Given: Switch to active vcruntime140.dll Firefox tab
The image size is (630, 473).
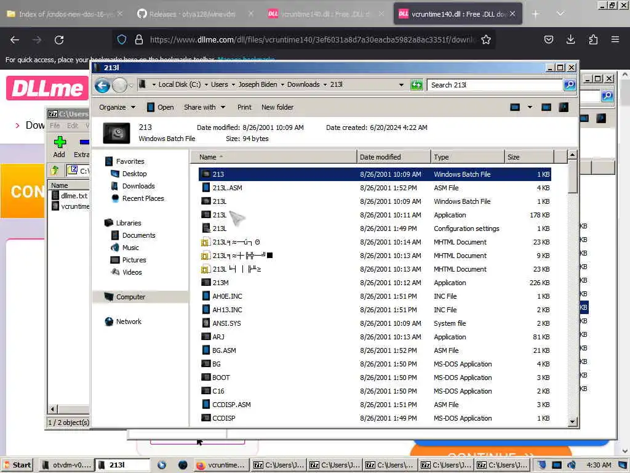Looking at the screenshot, I should coord(458,14).
